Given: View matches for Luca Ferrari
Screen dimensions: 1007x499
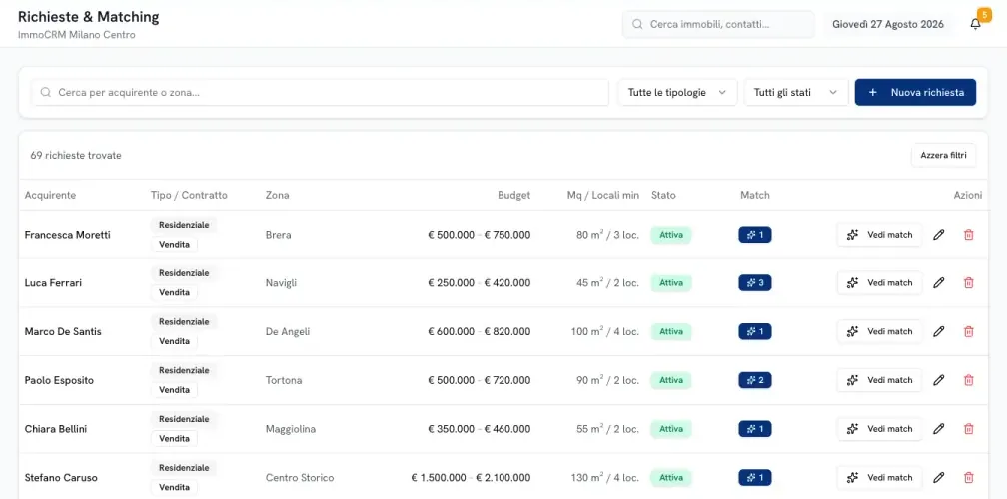Looking at the screenshot, I should (879, 282).
